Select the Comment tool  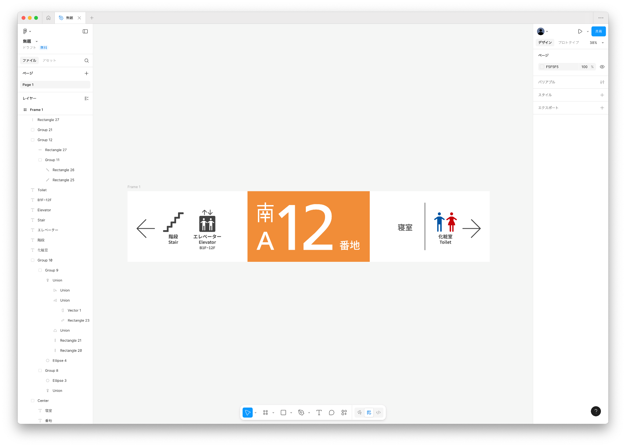[x=332, y=412]
